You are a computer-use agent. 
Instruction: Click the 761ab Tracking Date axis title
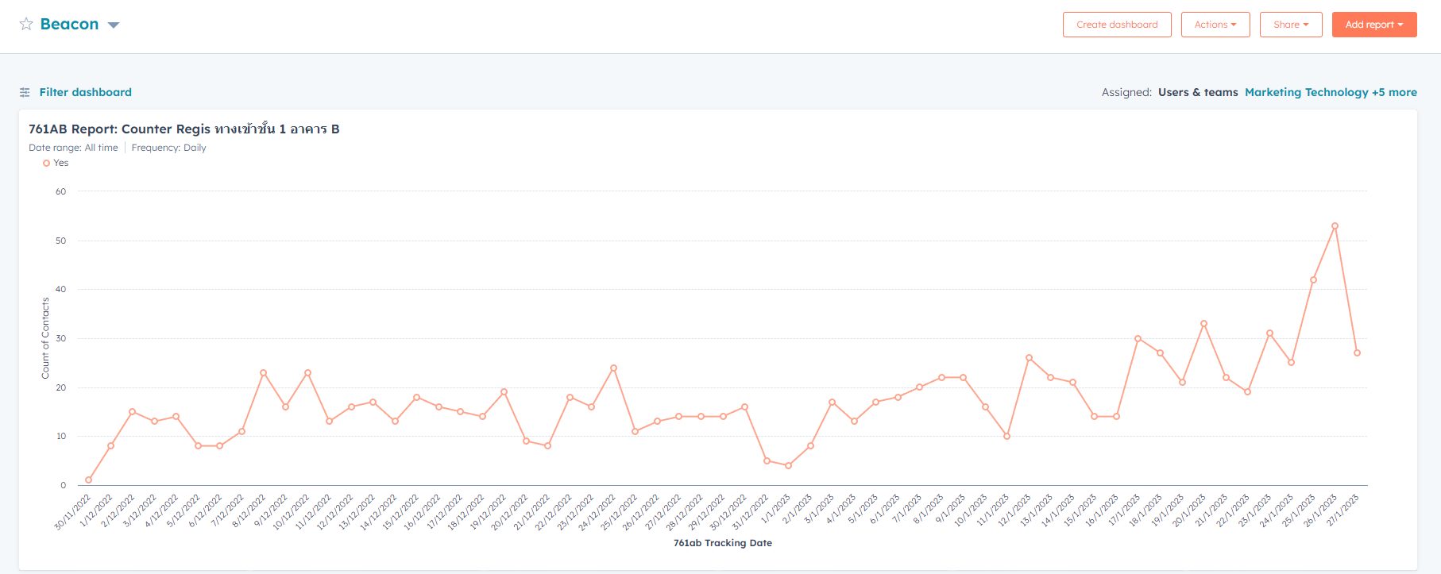[723, 543]
